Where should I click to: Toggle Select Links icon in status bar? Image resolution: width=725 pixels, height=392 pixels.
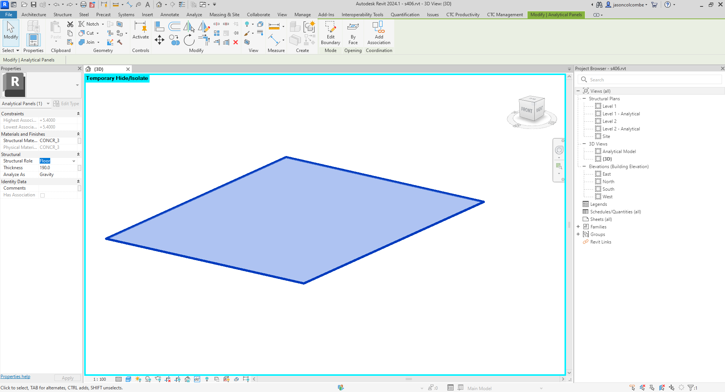632,387
